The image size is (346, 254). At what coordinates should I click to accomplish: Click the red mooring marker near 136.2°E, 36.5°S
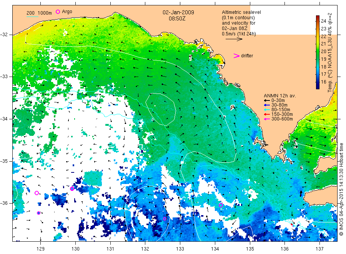click(x=291, y=224)
